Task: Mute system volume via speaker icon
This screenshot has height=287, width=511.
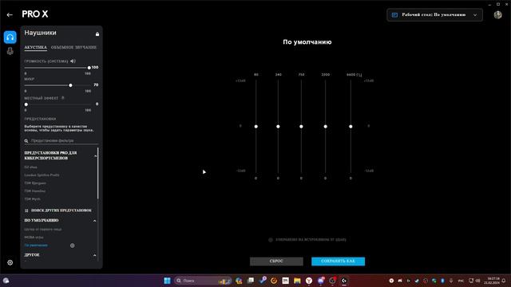Action: point(73,61)
